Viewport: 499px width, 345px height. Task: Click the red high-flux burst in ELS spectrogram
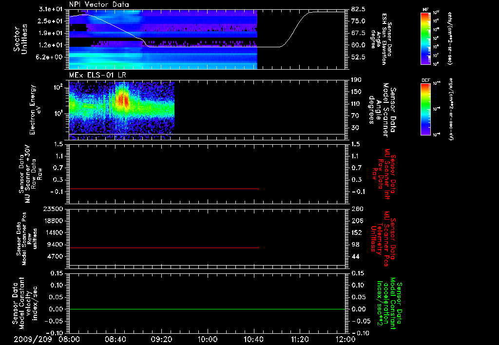click(123, 100)
